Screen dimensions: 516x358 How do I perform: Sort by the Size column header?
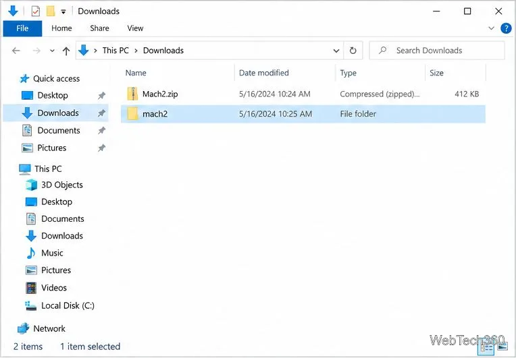click(436, 73)
